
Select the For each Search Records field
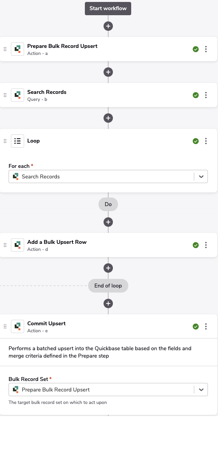coord(108,176)
